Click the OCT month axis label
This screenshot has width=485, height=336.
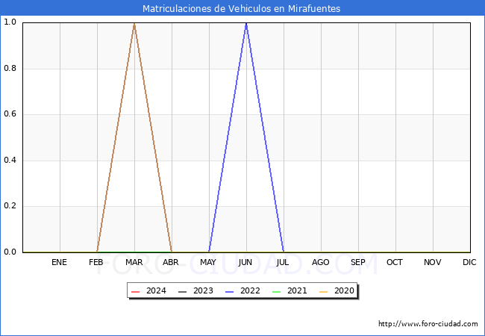[395, 262]
